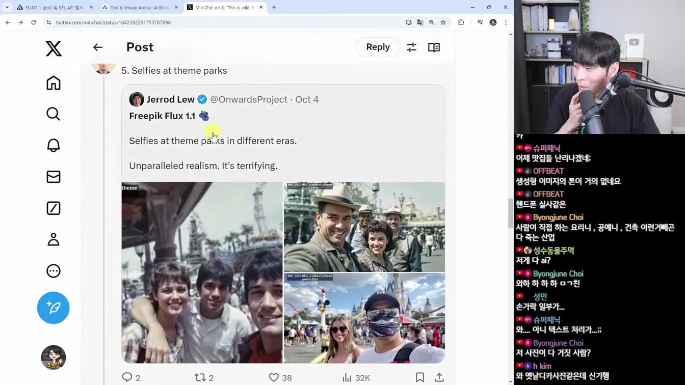Screen dimensions: 685x385
Task: Bookmark the post with the bookmark icon
Action: pos(420,377)
